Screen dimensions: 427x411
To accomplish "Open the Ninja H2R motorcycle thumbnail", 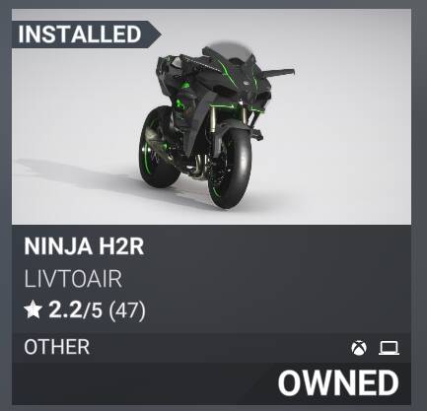I will pyautogui.click(x=211, y=116).
